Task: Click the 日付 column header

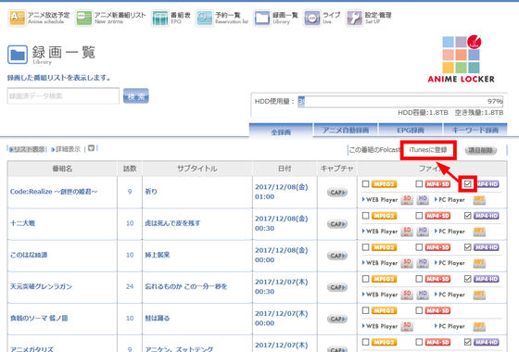Action: [x=285, y=169]
